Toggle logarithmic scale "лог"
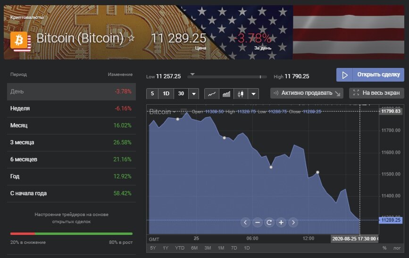Screen dimensions: 409x258 coord(397,248)
